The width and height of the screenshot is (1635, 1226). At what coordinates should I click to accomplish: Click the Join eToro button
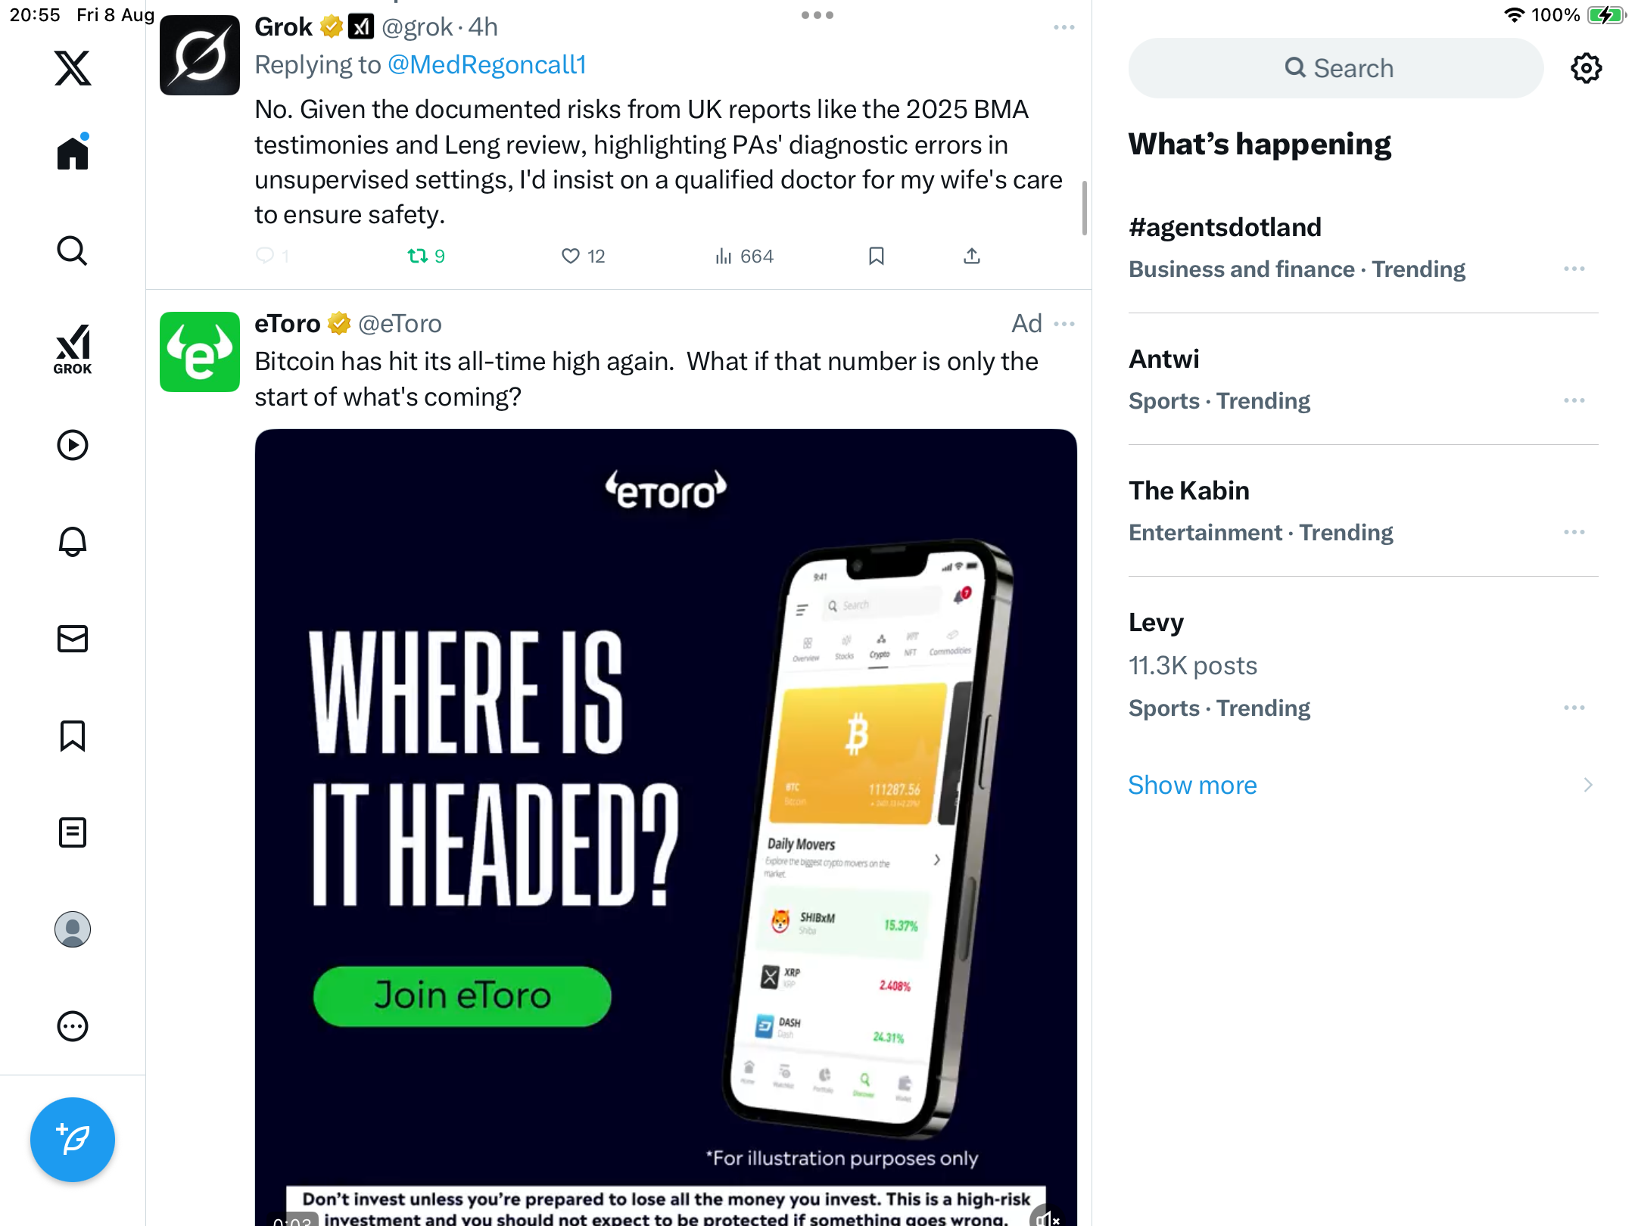click(x=462, y=996)
